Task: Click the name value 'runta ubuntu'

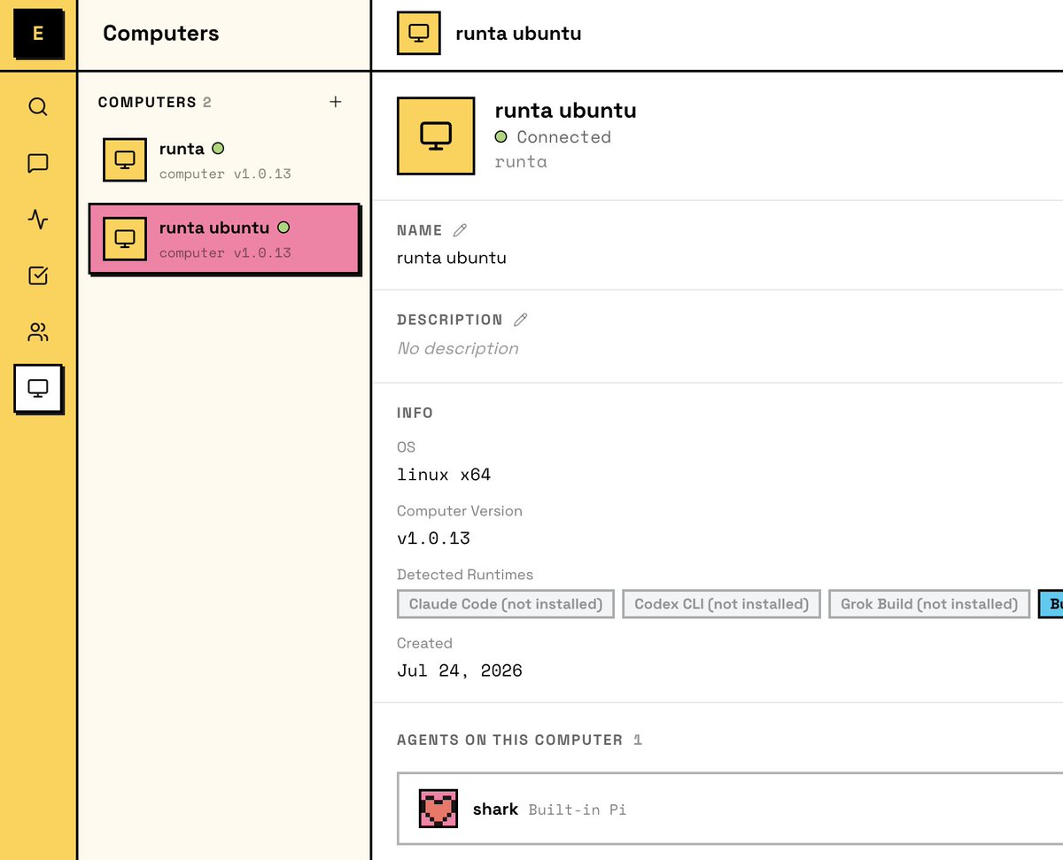Action: [452, 259]
